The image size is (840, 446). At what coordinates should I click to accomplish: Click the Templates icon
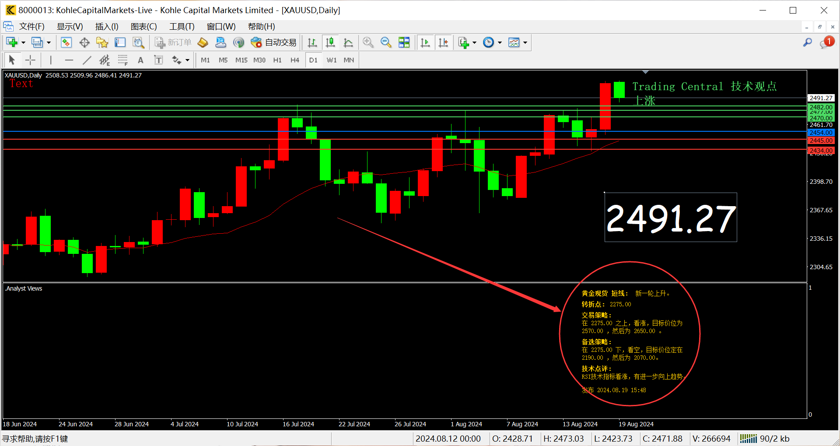tap(514, 42)
